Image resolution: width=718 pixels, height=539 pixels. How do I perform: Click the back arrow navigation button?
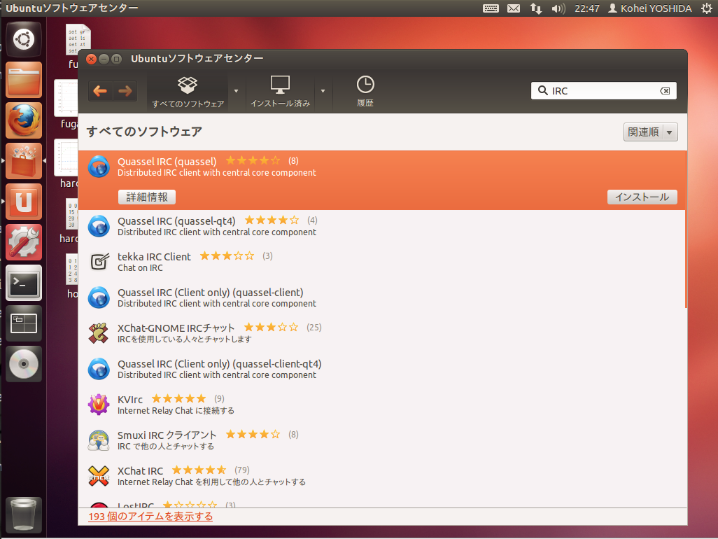pos(100,91)
